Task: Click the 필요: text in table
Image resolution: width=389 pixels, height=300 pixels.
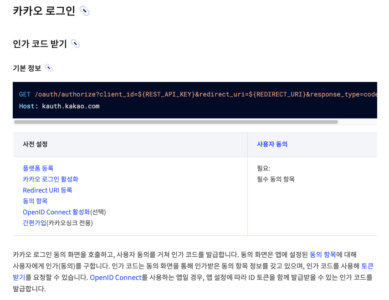Action: (x=263, y=168)
